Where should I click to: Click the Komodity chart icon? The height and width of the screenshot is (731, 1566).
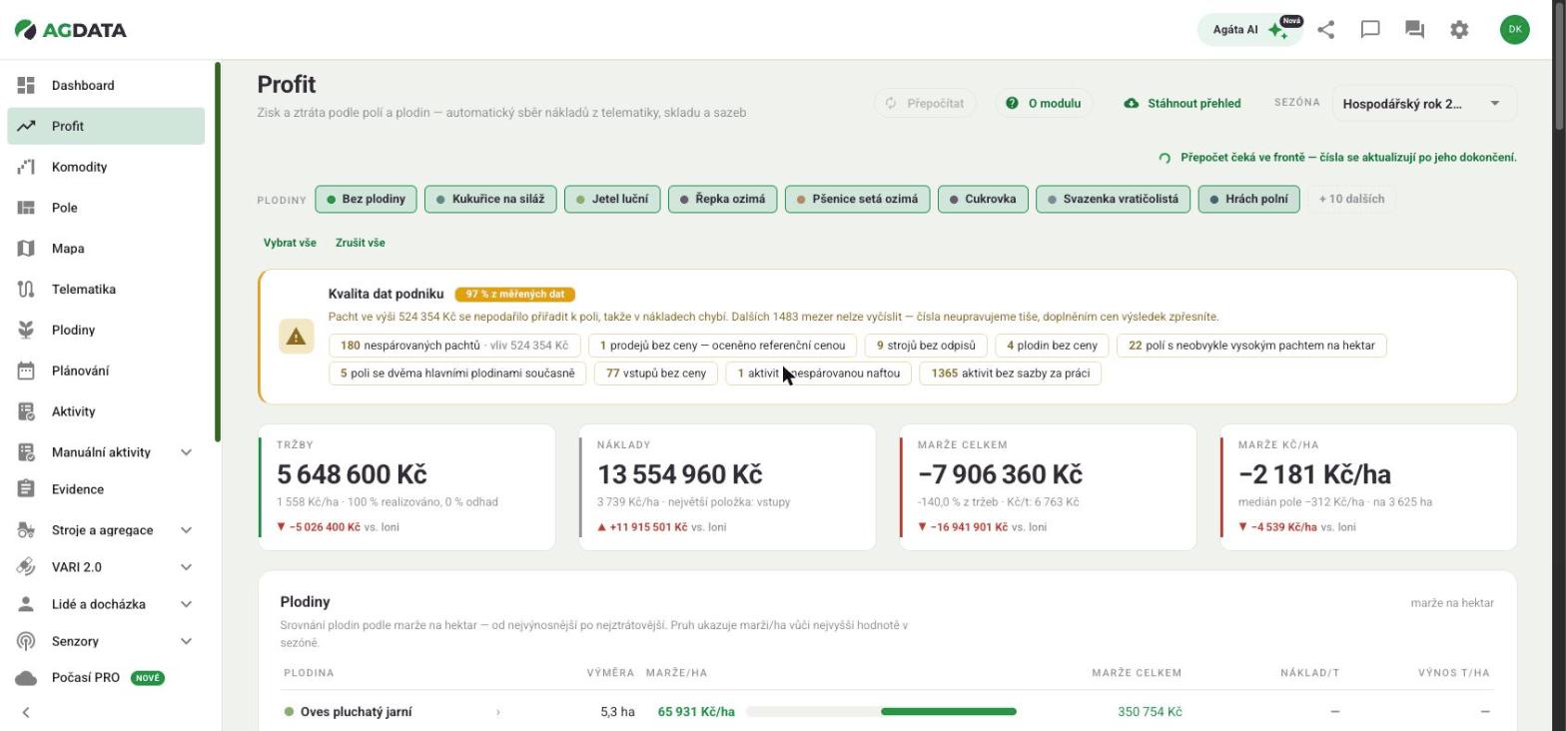[27, 167]
